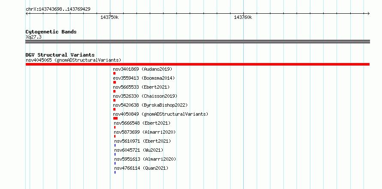The width and height of the screenshot is (382, 189).
Task: Open variant nsv5610971 (Ebert2021)
Action: click(x=143, y=141)
